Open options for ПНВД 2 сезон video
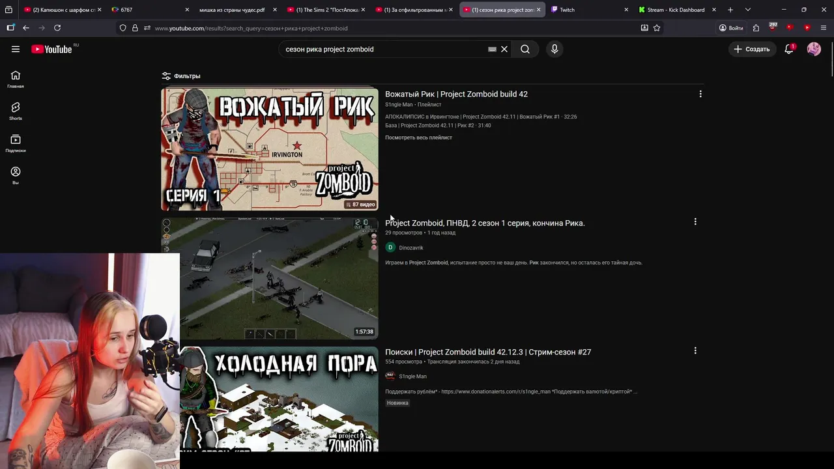 pos(695,221)
